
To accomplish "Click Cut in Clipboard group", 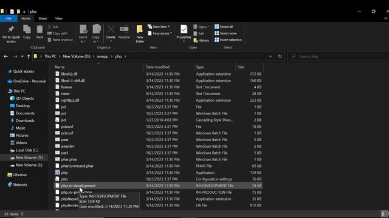I will [53, 27].
